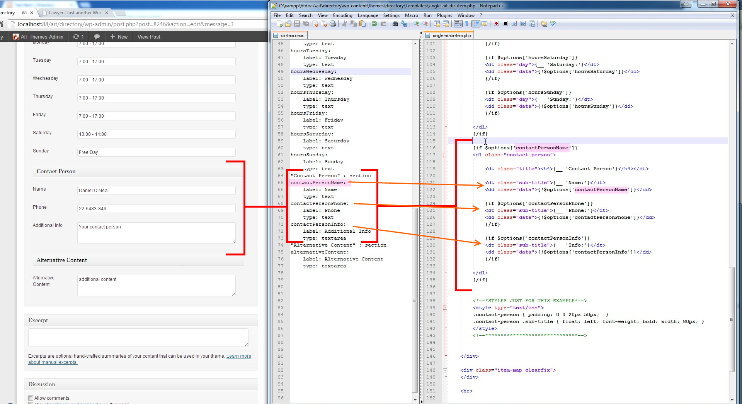Collapse the code fold at line 148

(x=445, y=370)
